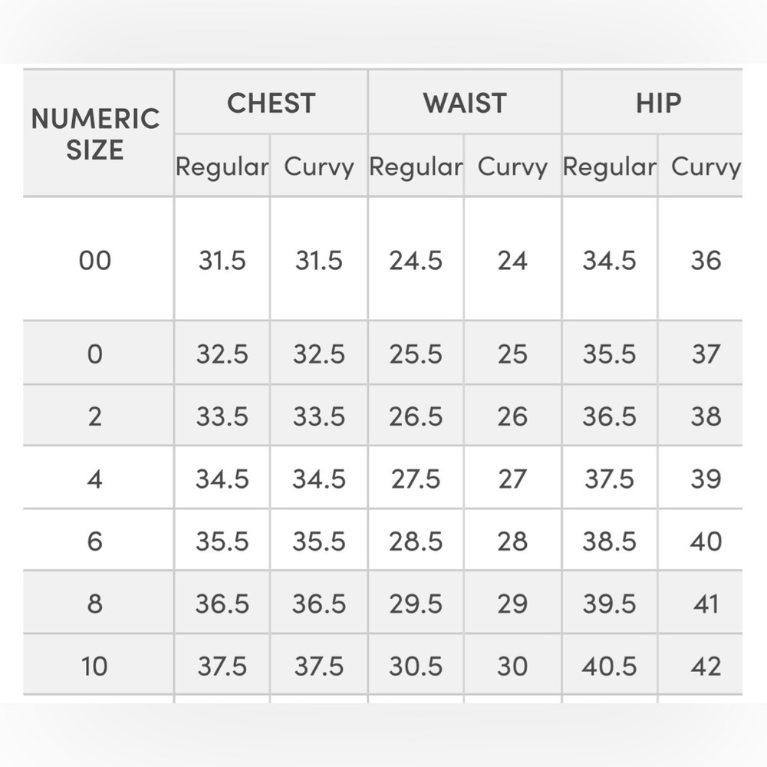Click the size 8 row label

tap(95, 604)
